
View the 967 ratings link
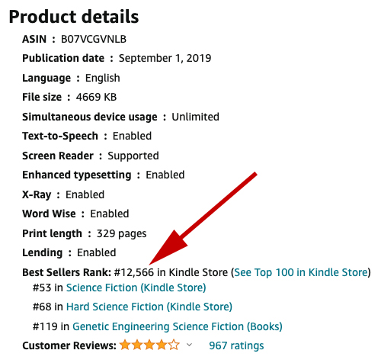(236, 345)
